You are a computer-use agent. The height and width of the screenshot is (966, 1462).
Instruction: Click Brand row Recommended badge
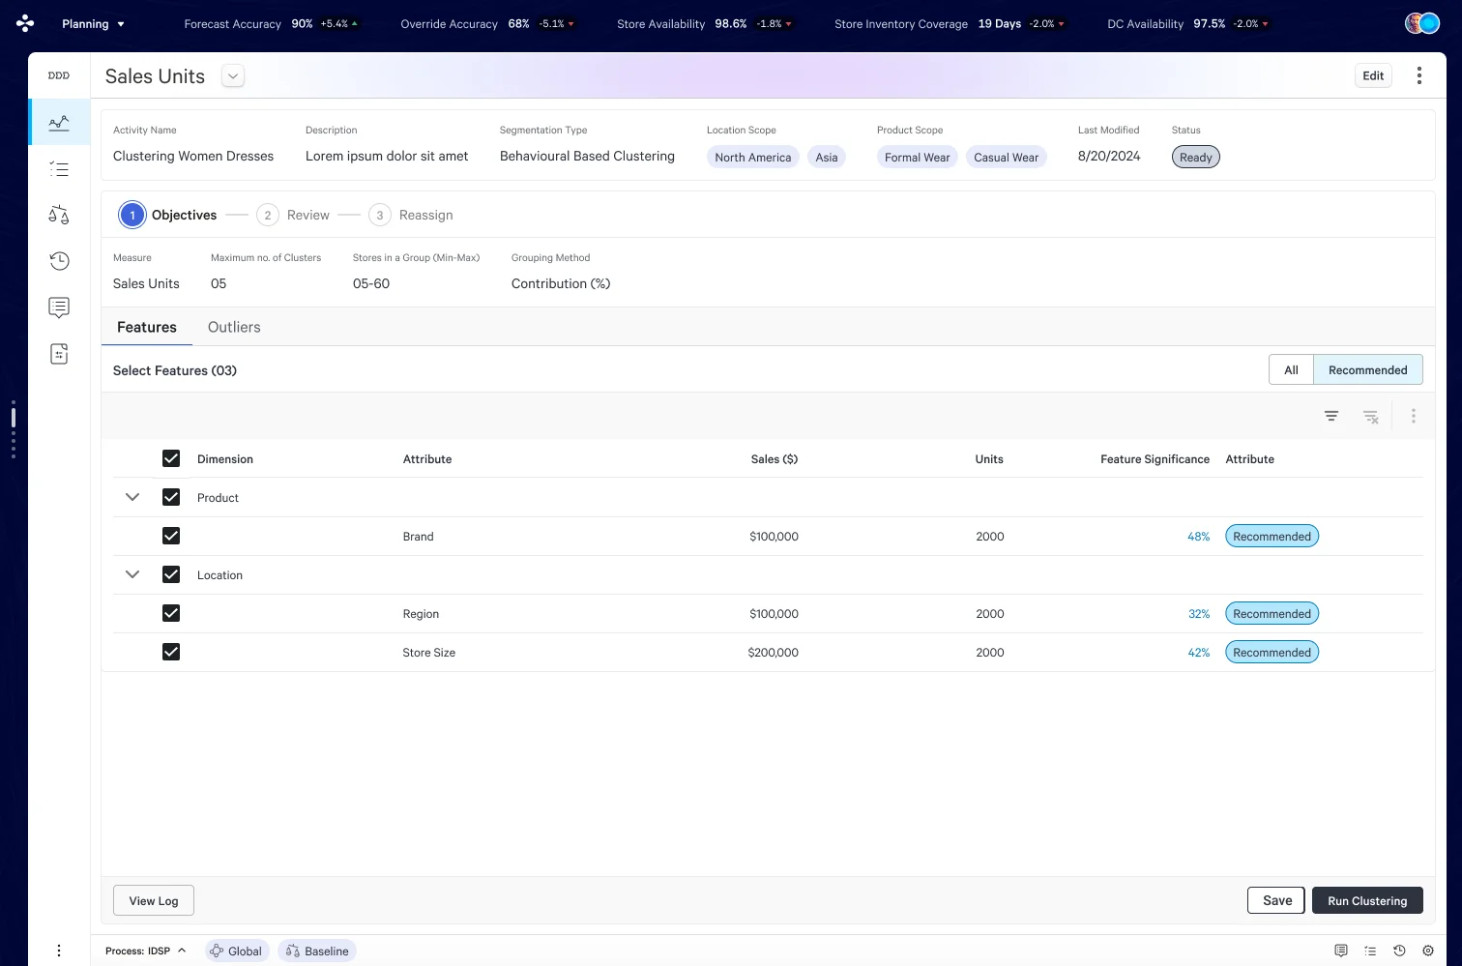click(1272, 536)
